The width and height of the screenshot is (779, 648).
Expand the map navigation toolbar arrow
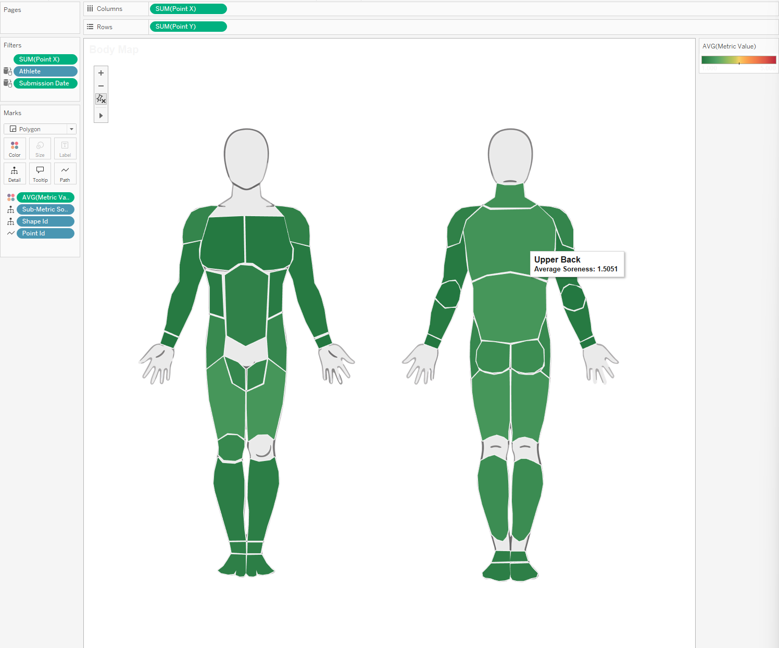tap(100, 115)
